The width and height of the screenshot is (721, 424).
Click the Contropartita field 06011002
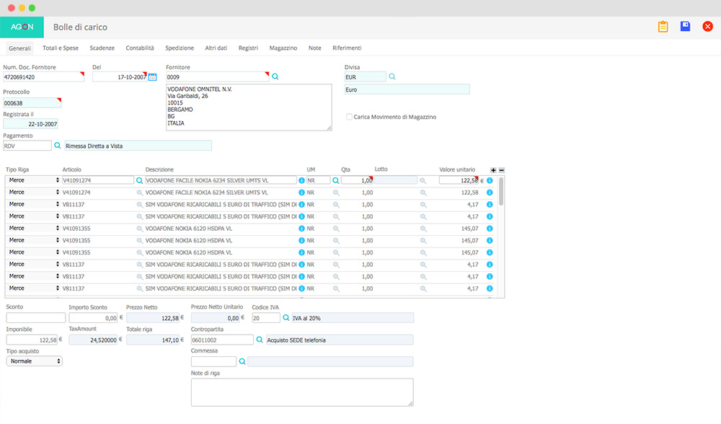(222, 340)
